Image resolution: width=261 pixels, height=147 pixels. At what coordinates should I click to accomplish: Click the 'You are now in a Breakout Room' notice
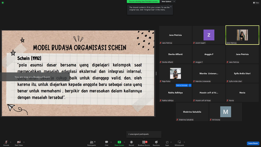pos(35,77)
